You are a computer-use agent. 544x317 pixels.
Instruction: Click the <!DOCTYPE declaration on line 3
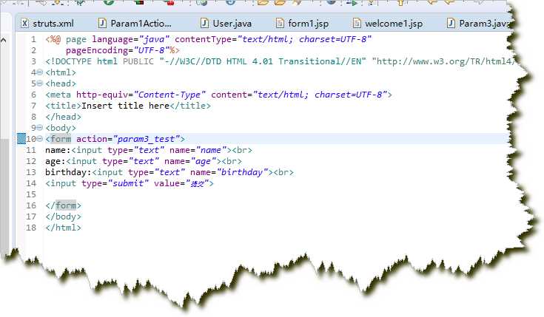[68, 61]
